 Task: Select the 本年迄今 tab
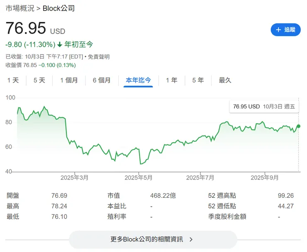[x=138, y=80]
